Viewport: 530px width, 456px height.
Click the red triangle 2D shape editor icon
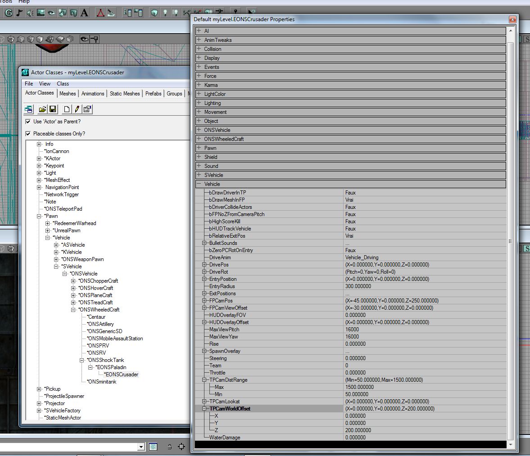[100, 13]
